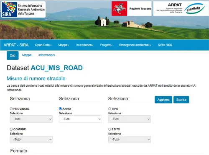
Task: Switch to the Mappa tab
Action: coord(27,55)
